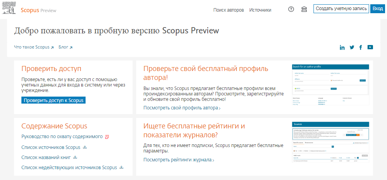The width and height of the screenshot is (387, 180).
Task: Download Список источников Scopus link
Action: pyautogui.click(x=51, y=147)
